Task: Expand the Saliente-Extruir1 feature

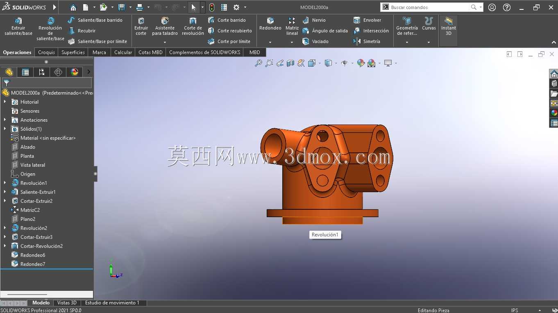Action: 5,192
